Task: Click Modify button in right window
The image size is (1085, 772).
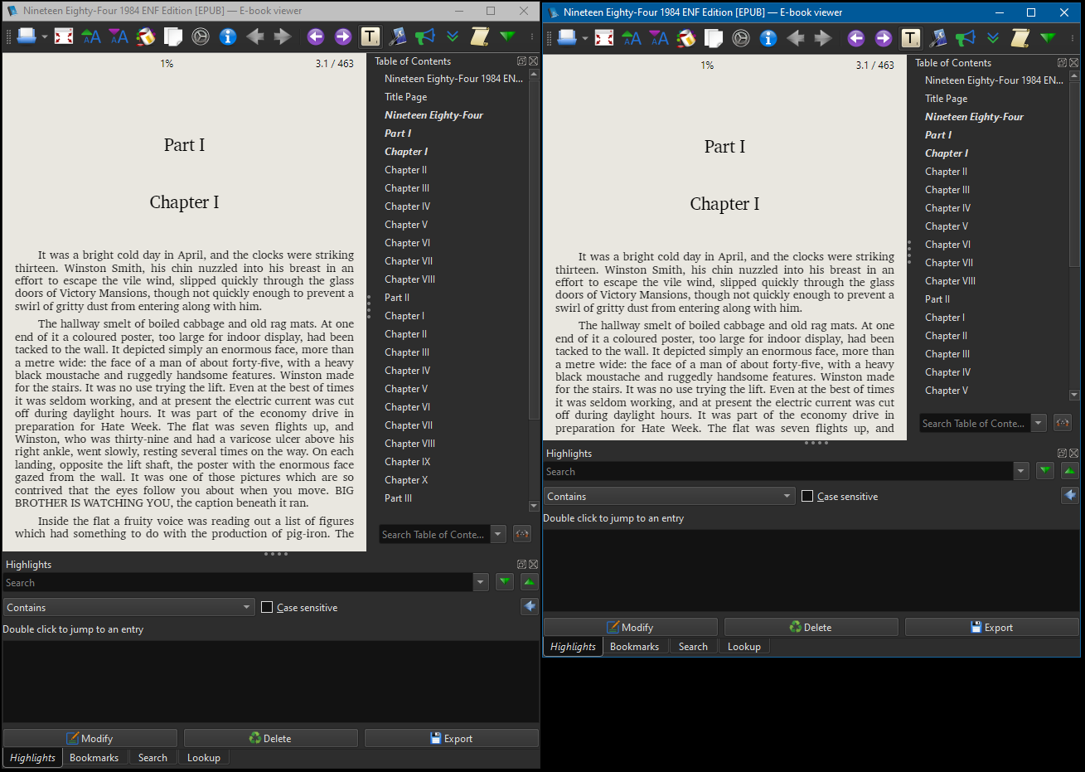Action: coord(631,627)
